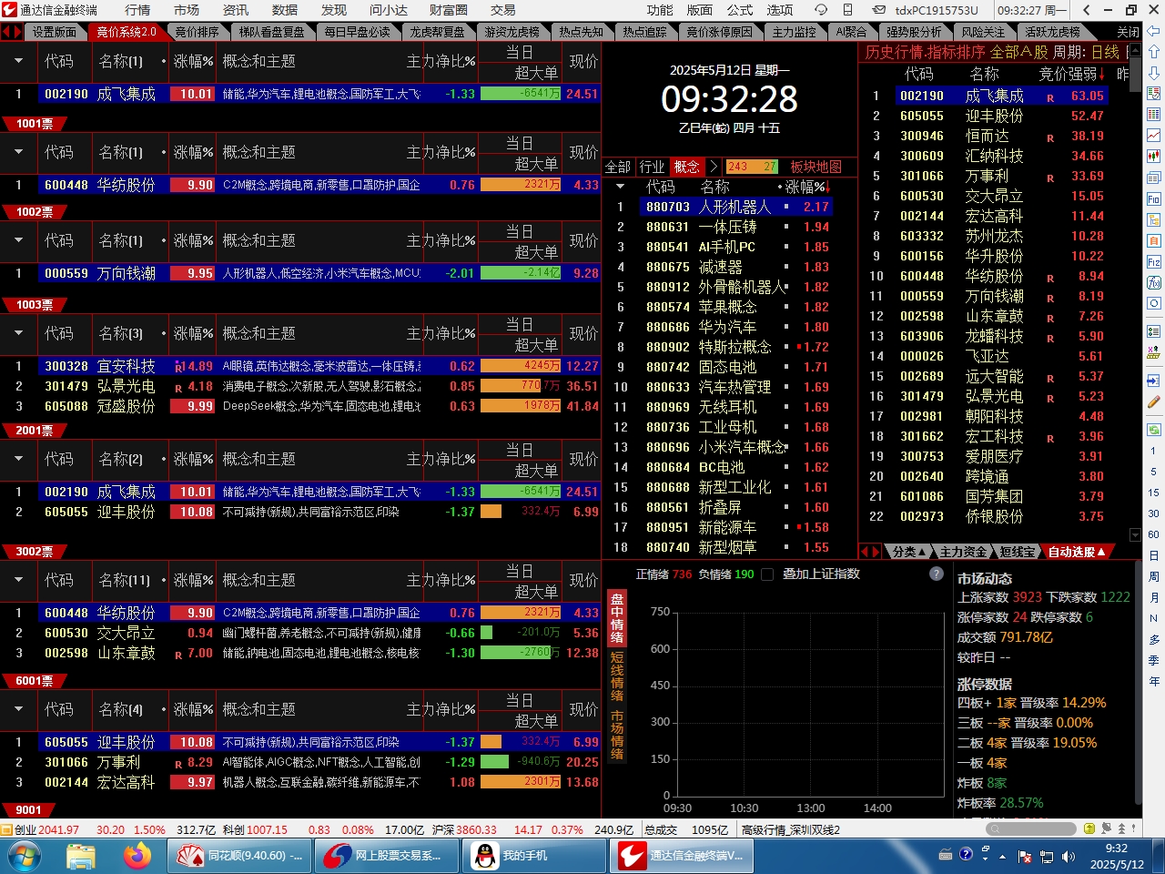Click the F12 trading icon in sidebar
Image resolution: width=1165 pixels, height=874 pixels.
1154,261
